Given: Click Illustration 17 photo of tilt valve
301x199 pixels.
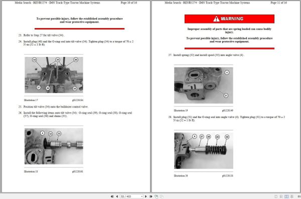Looking at the screenshot, I should click(x=54, y=75).
